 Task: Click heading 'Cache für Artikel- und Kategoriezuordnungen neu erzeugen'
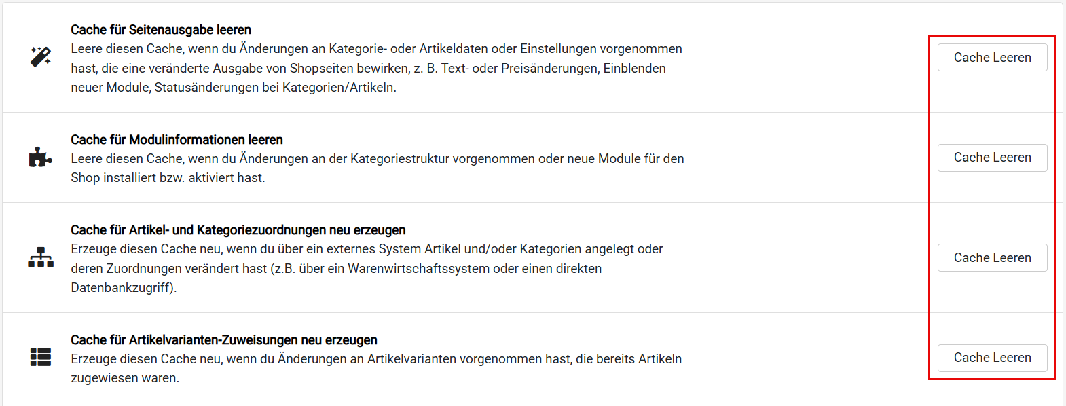coord(238,230)
